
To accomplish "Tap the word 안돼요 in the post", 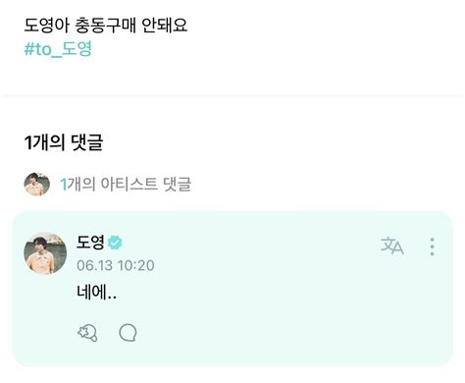I will coord(165,26).
